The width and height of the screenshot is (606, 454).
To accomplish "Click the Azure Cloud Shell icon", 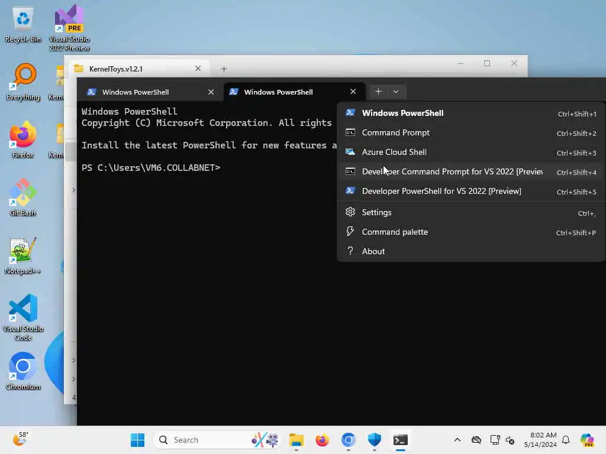I will point(350,152).
